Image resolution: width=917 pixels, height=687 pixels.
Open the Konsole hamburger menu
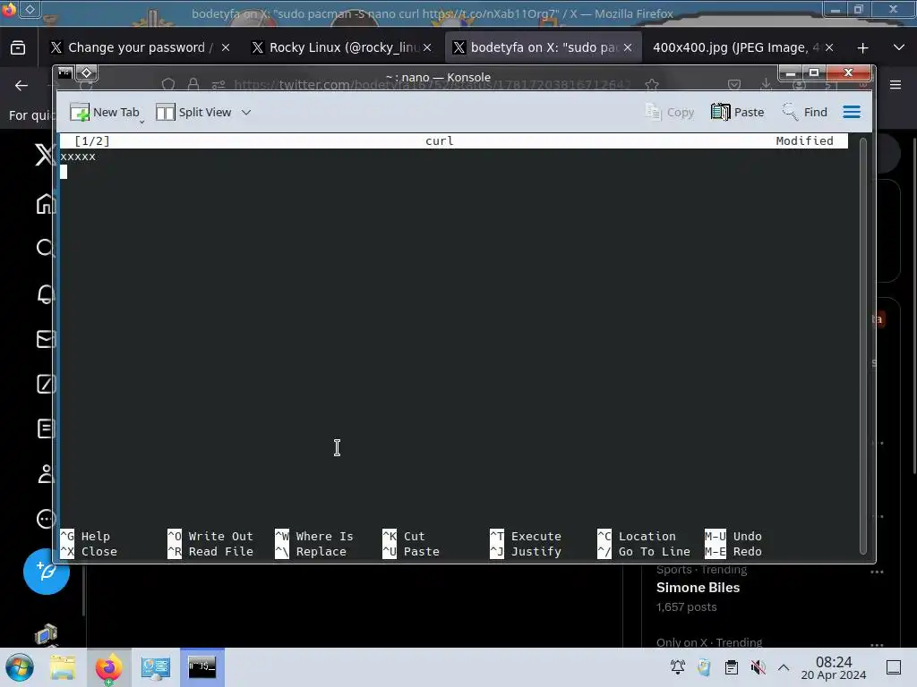point(852,112)
